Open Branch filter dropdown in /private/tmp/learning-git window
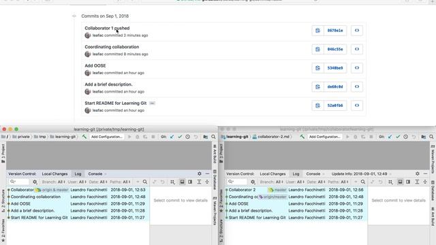The image size is (436, 245). click(x=54, y=182)
